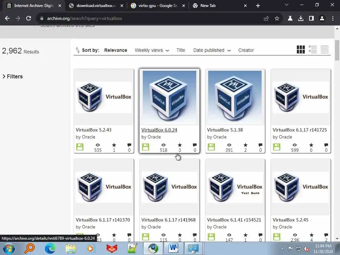Switch to compact list view
The width and height of the screenshot is (340, 255).
[325, 49]
